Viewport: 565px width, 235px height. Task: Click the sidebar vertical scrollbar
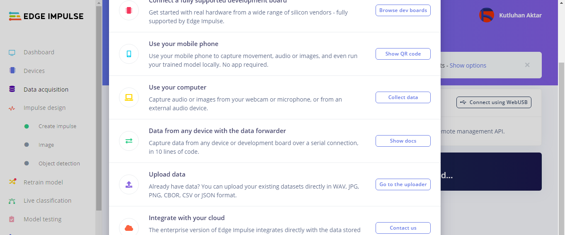[99, 108]
